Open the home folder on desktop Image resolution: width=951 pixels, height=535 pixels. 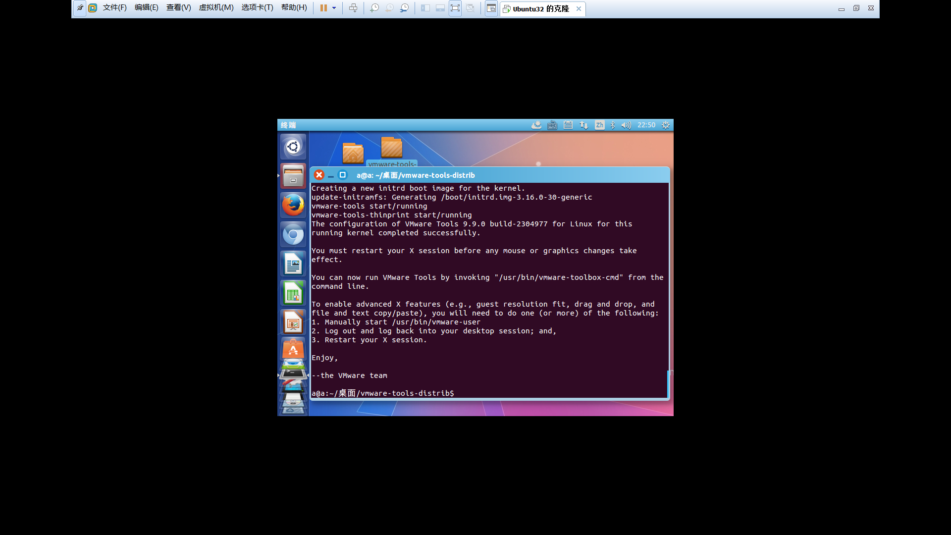(x=353, y=153)
